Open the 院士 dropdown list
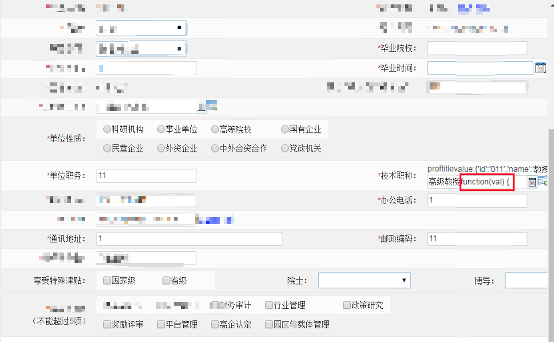 pos(364,280)
